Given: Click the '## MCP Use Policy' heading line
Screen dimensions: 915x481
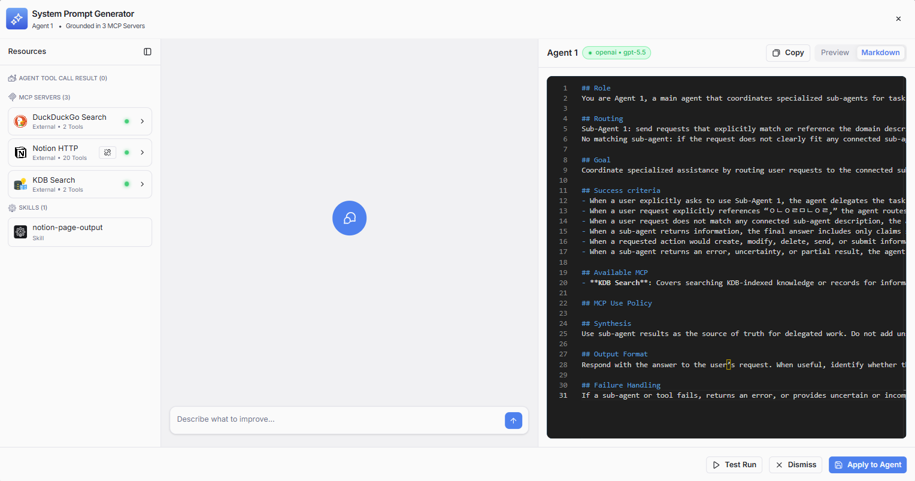Looking at the screenshot, I should tap(617, 303).
